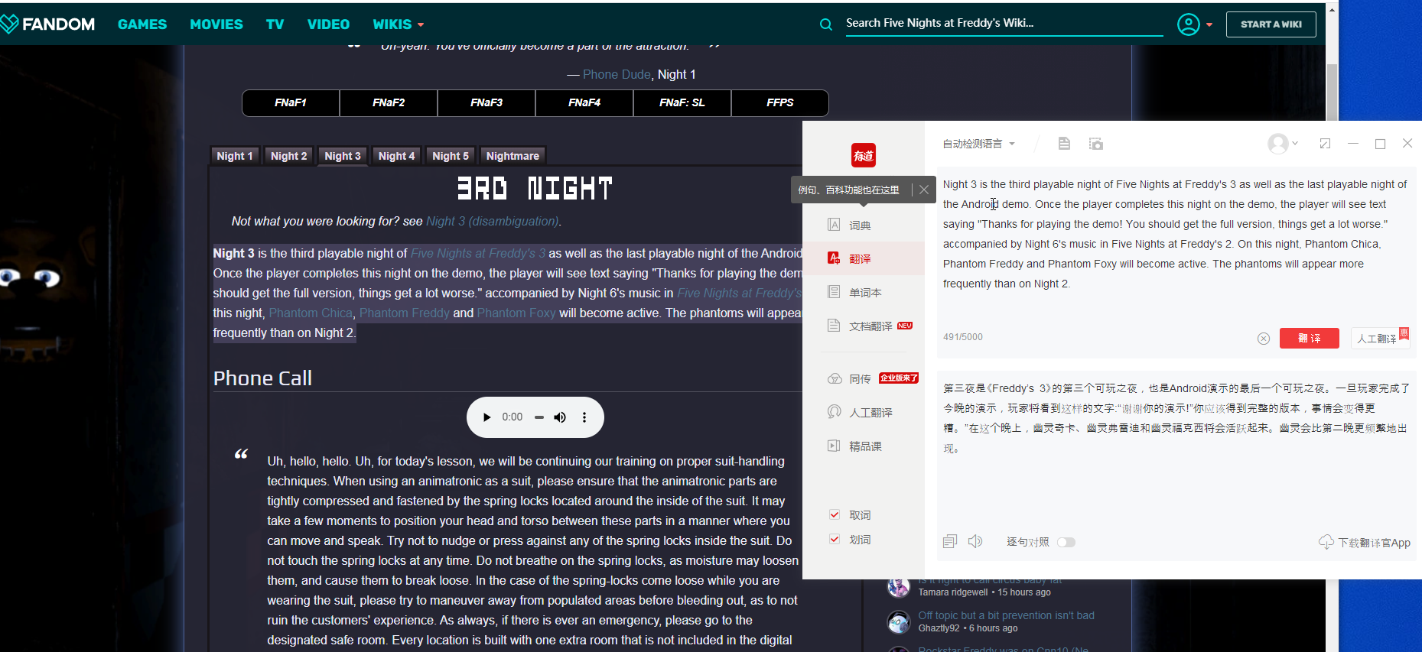This screenshot has height=652, width=1422.
Task: Open audio player more options menu
Action: [x=584, y=417]
